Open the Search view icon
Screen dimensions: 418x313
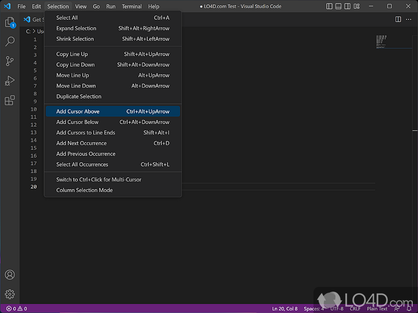10,42
